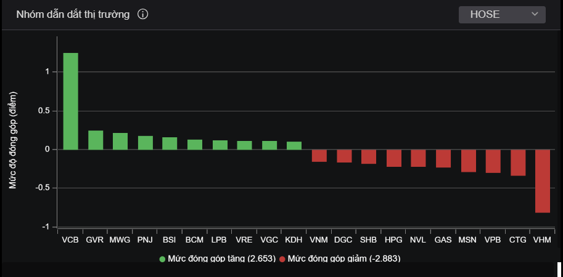Screen dimensions: 563x277
Task: Click the VNM axis label
Action: (319, 239)
